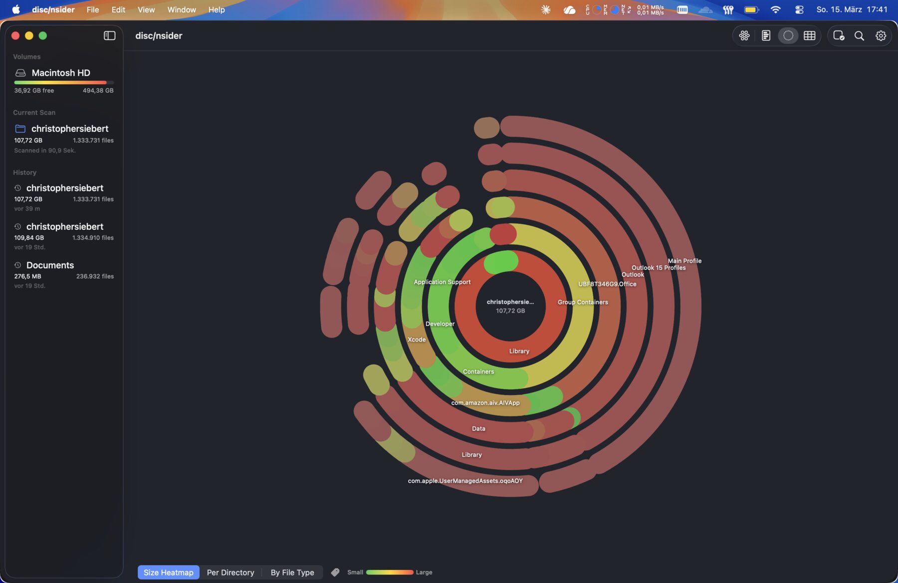Select the Library ring segment
Viewport: 898px width, 583px height.
tap(519, 351)
